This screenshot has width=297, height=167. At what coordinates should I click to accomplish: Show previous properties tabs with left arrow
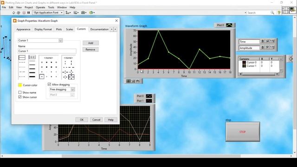click(x=111, y=29)
